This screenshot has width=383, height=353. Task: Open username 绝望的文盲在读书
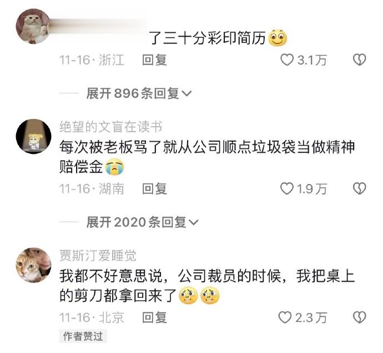pos(110,127)
